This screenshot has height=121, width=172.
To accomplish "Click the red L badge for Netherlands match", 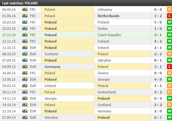I will (x=169, y=16).
